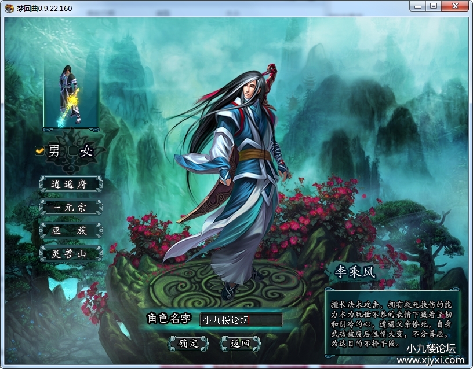Click the 梦回曲 app icon in title bar

pyautogui.click(x=9, y=8)
